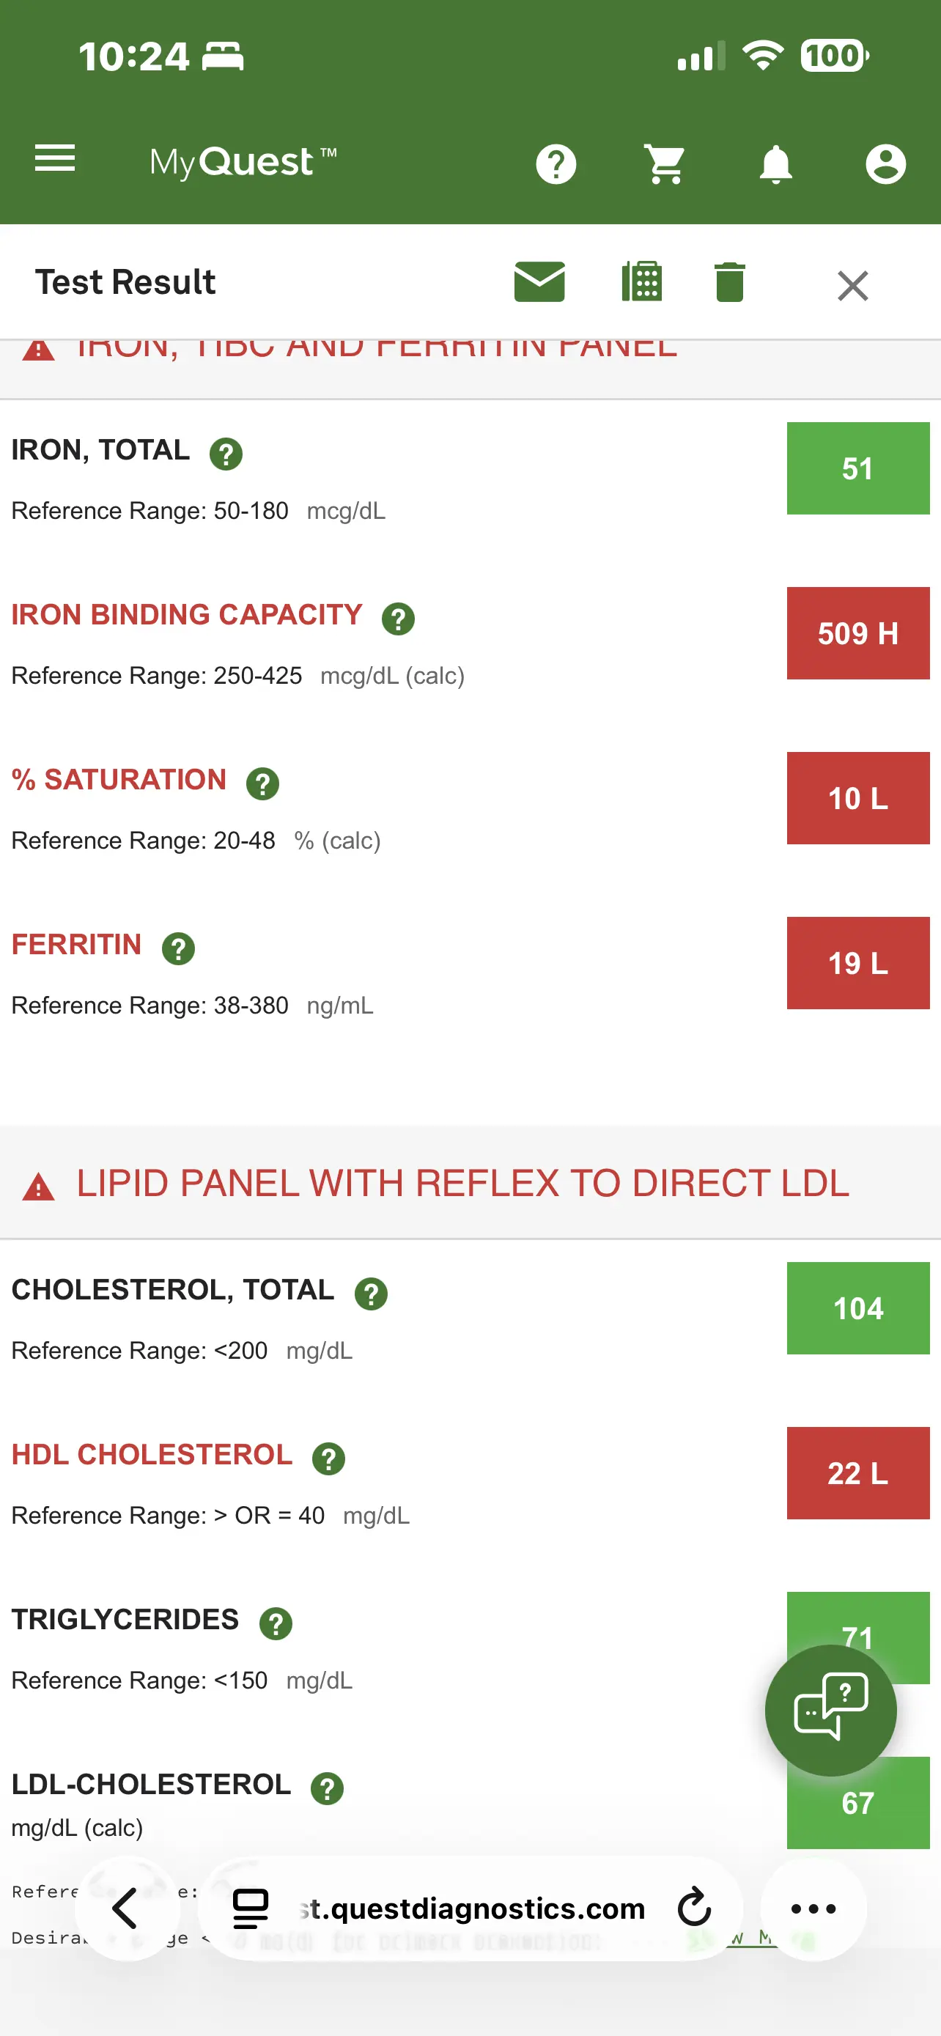
Task: Open the shopping cart
Action: [x=665, y=164]
